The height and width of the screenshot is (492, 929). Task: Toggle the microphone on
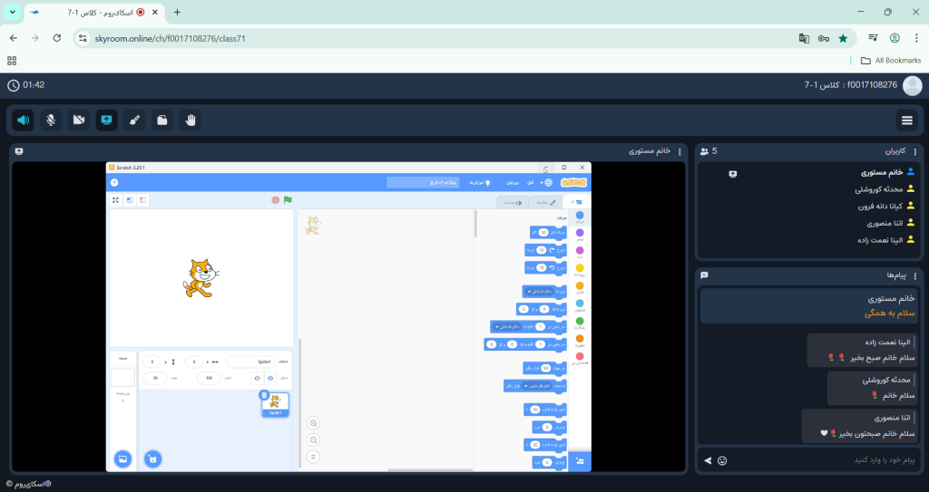point(52,120)
